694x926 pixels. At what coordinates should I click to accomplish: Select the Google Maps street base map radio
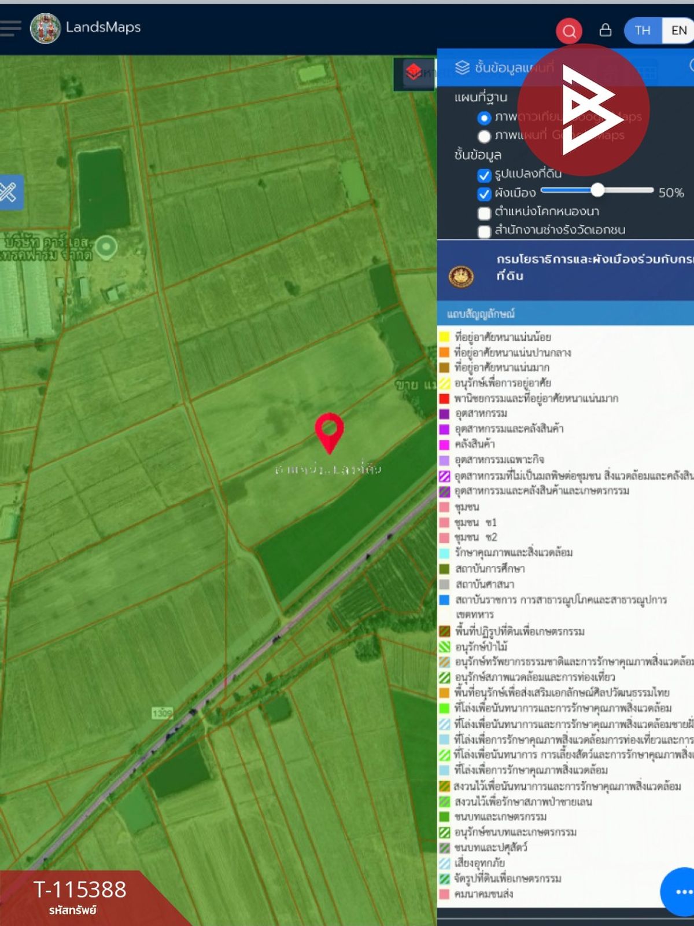click(485, 136)
